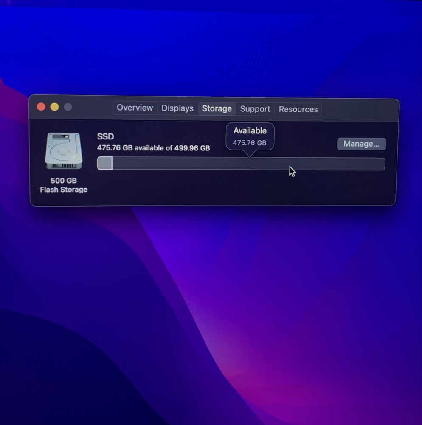
Task: Click '475.76 GB available of 499.96 GB' text
Action: (154, 148)
